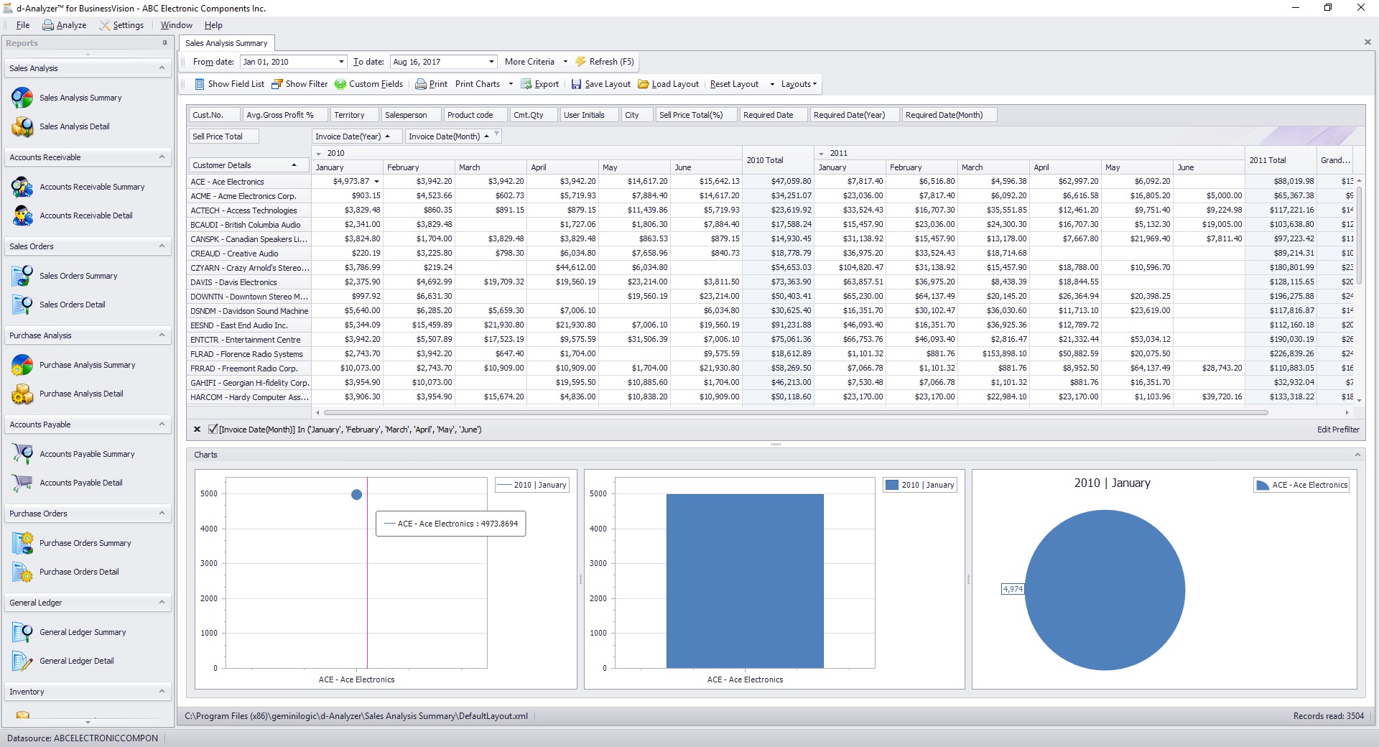Open the Help menu
Viewport: 1379px width, 747px height.
213,25
